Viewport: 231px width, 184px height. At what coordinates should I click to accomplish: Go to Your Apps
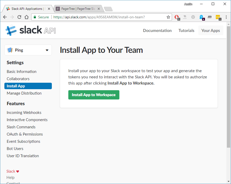[211, 30]
